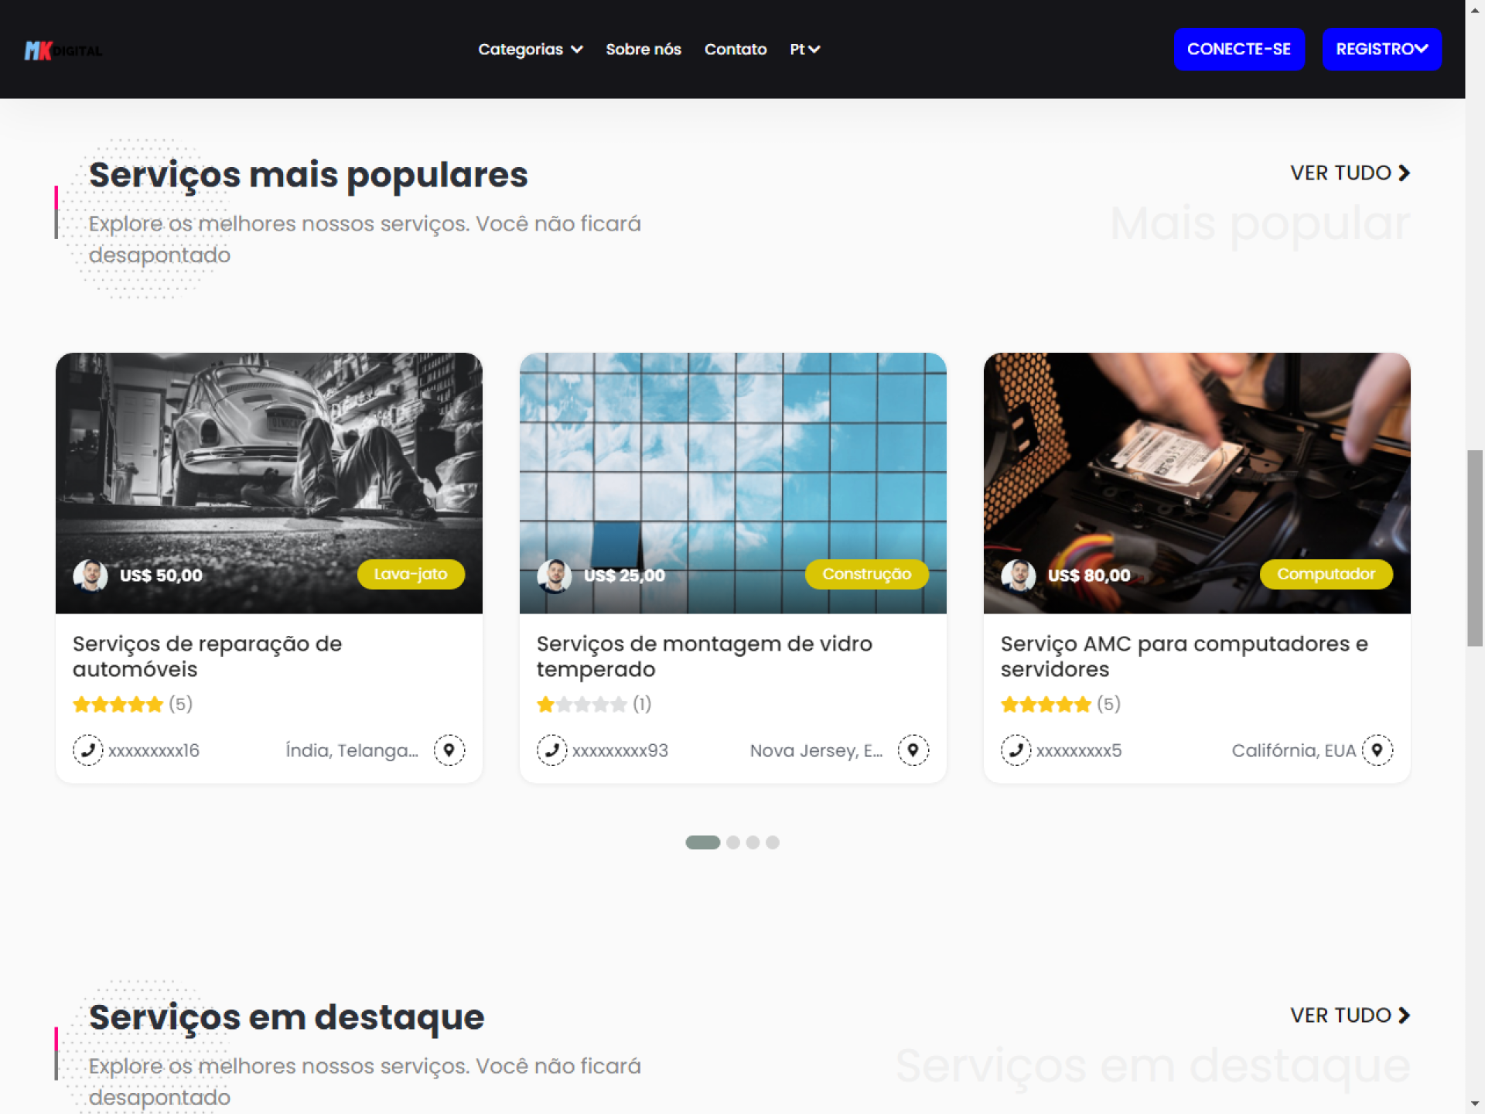Click location pin on tempered glass card

pyautogui.click(x=913, y=750)
